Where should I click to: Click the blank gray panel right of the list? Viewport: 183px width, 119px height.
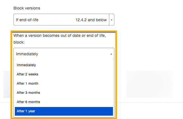150,84
